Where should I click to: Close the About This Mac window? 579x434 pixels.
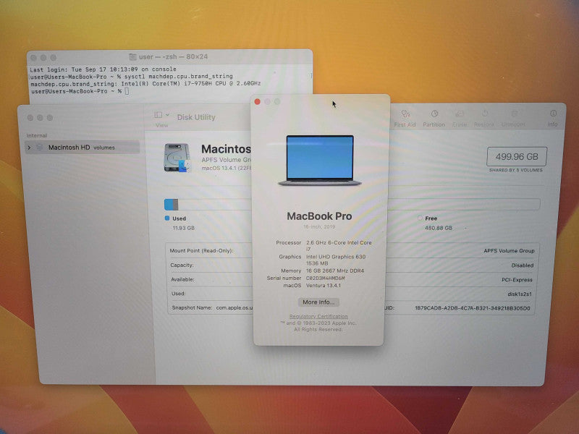coord(258,102)
